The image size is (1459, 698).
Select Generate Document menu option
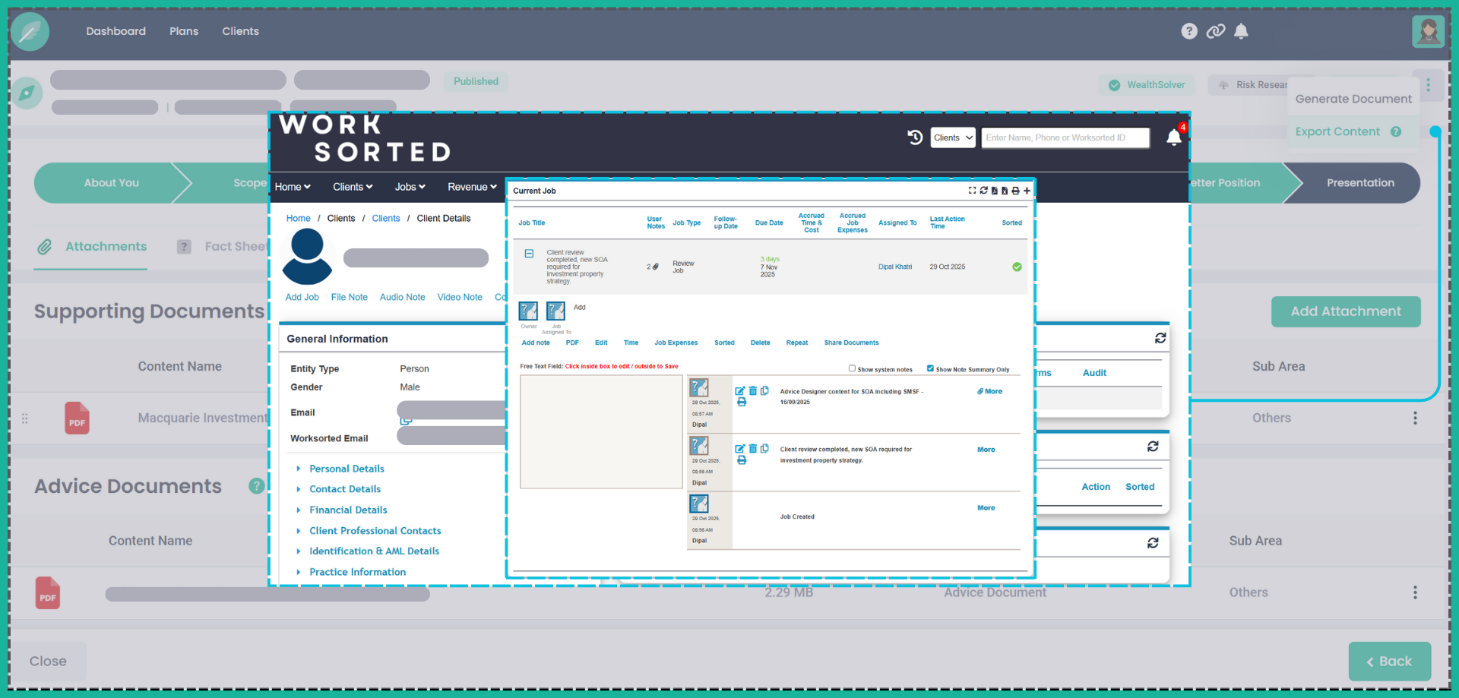[x=1353, y=99]
